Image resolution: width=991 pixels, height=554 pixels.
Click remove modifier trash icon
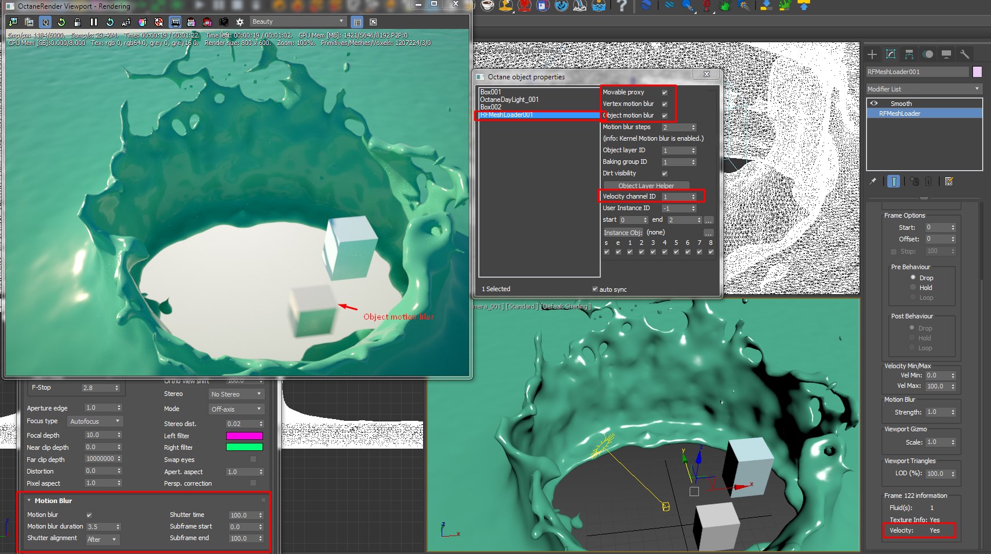(928, 181)
